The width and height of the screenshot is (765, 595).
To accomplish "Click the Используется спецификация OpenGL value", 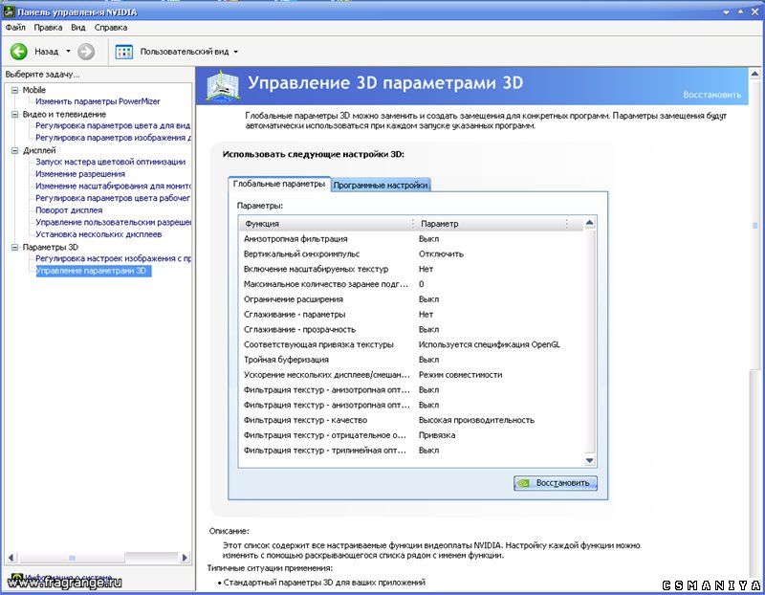I will [490, 345].
